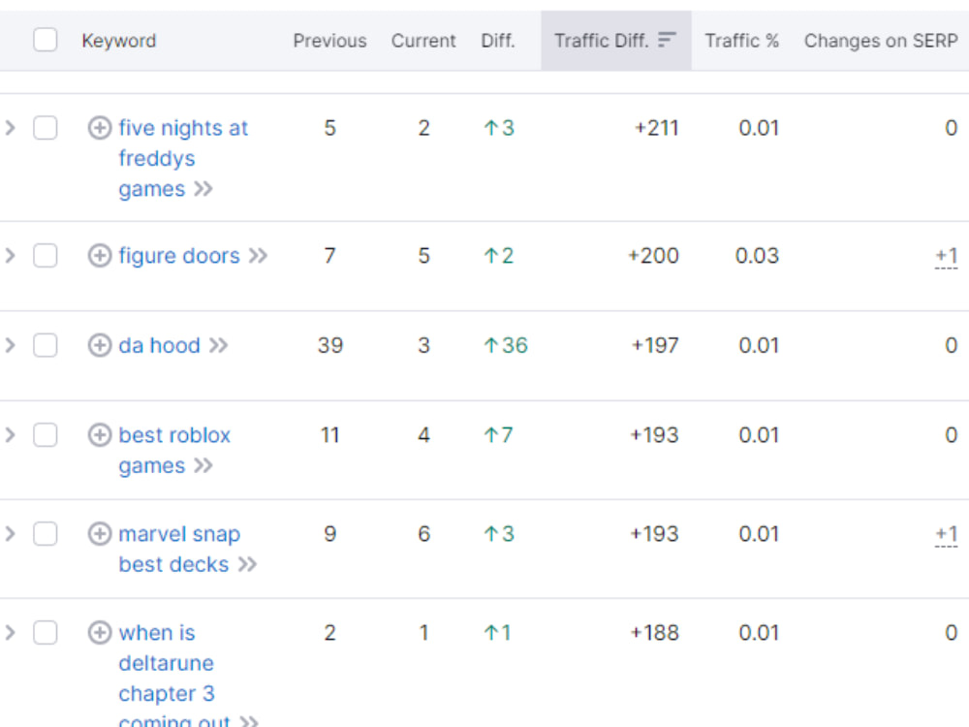Open the da hood keyword link

pyautogui.click(x=160, y=345)
